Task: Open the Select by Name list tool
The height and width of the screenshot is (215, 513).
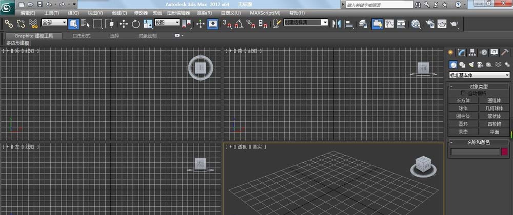Action: point(86,24)
